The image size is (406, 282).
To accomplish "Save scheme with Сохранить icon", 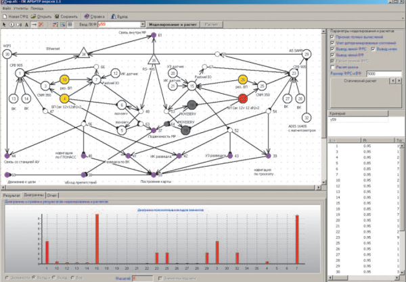I will tap(57, 16).
